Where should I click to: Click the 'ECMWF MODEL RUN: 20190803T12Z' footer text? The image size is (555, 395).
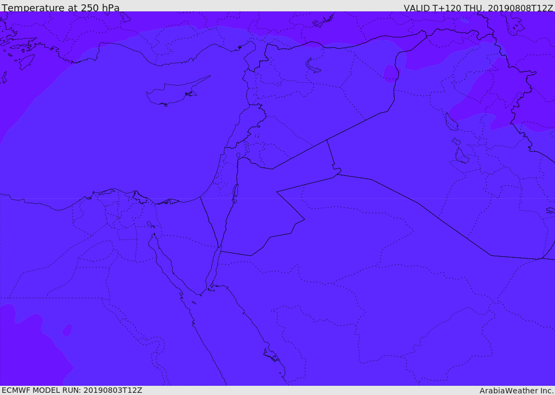click(x=72, y=391)
